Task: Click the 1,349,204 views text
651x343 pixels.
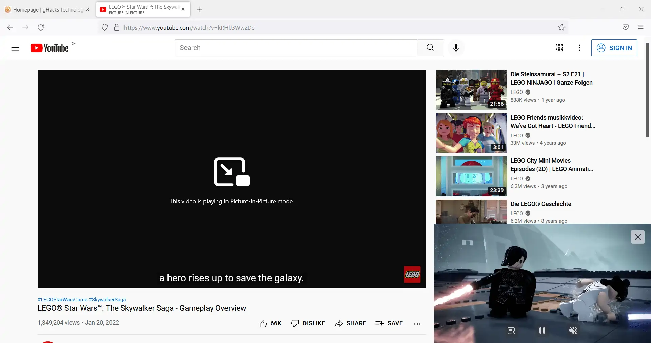Action: (x=59, y=323)
